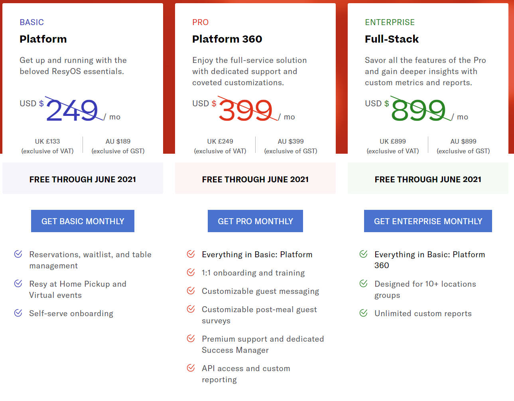Image resolution: width=514 pixels, height=401 pixels.
Task: Click the checkmark beside Customizable post-meal guest surveys
Action: [x=190, y=309]
